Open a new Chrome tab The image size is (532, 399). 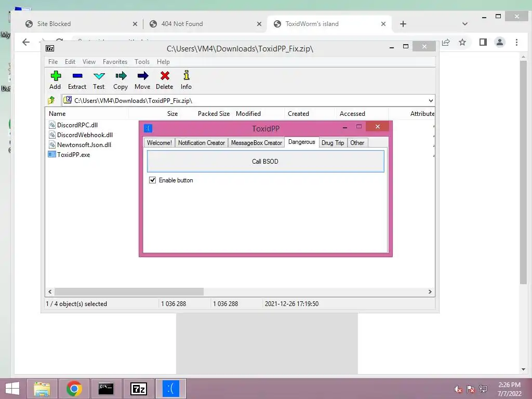click(x=403, y=24)
